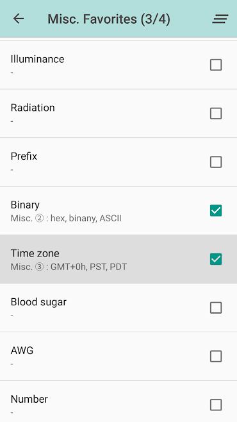Tick the AWG checkbox
This screenshot has height=422, width=237.
[216, 356]
